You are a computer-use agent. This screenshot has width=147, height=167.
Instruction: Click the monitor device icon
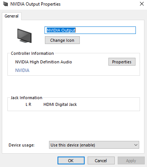24,36
